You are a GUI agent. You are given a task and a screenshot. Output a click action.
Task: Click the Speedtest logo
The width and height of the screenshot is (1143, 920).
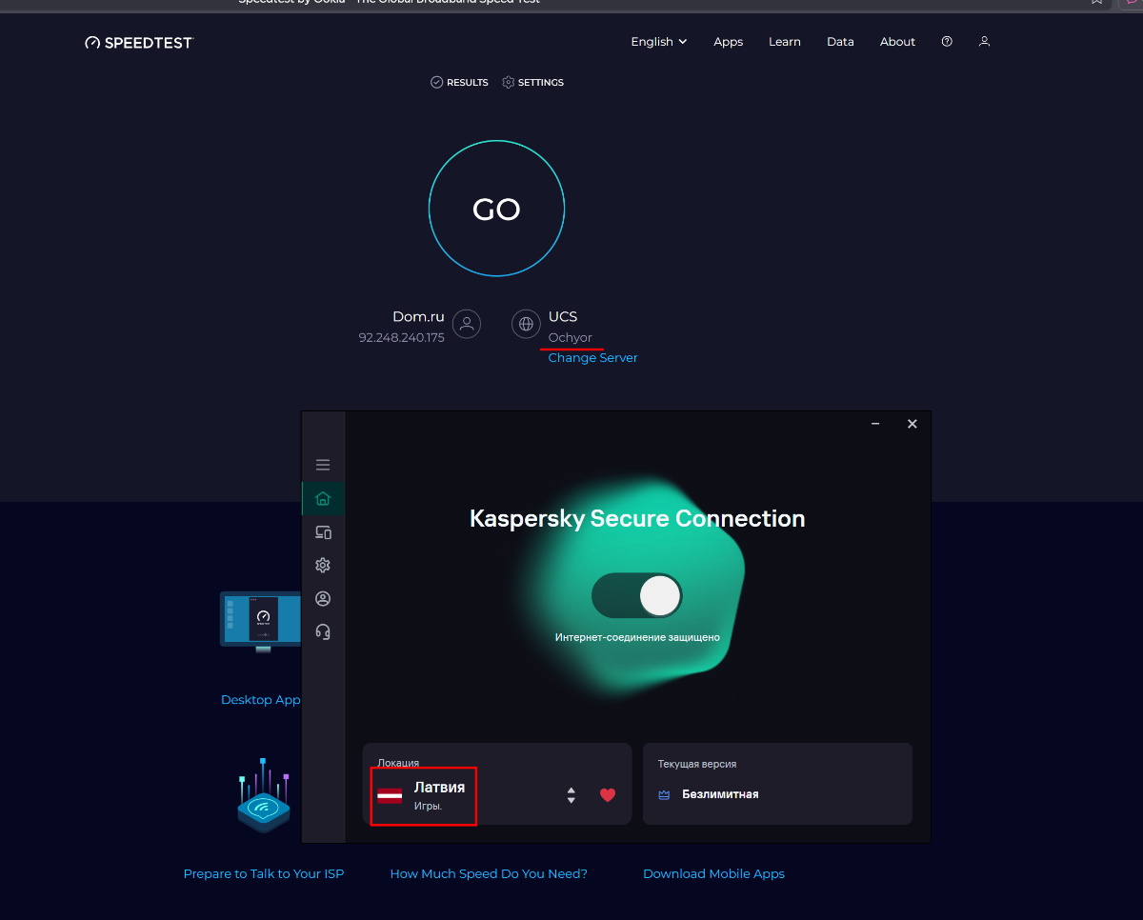139,42
